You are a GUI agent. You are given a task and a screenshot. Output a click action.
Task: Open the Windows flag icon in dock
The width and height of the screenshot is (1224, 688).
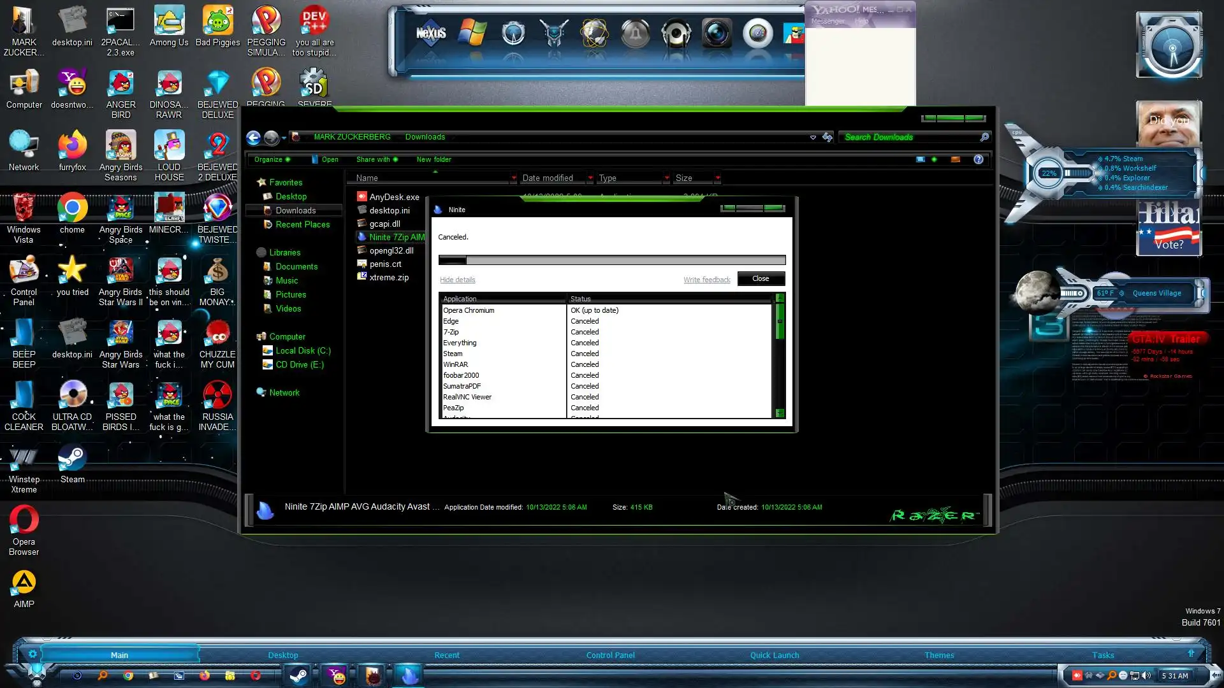pos(472,33)
